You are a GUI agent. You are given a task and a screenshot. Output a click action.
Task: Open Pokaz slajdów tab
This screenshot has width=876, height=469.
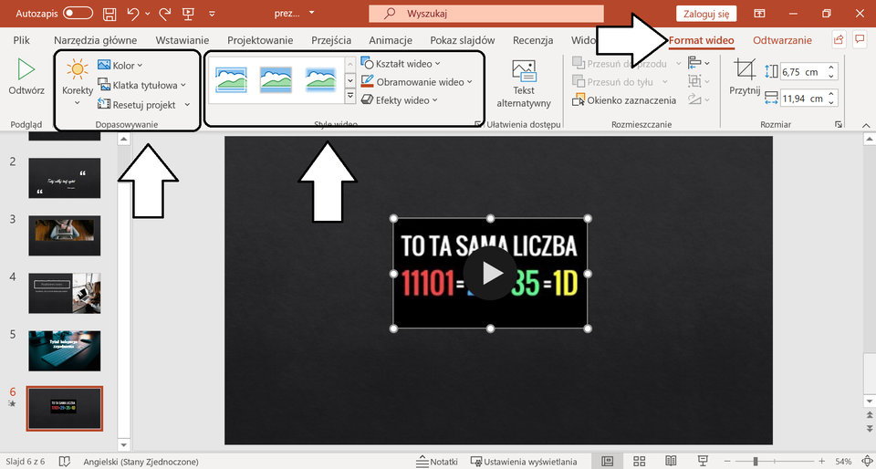[463, 40]
